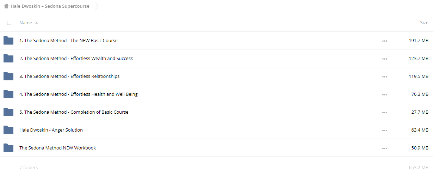Click folder icon for Completion of Basic Course
Screen dimensions: 433x180
click(8, 112)
